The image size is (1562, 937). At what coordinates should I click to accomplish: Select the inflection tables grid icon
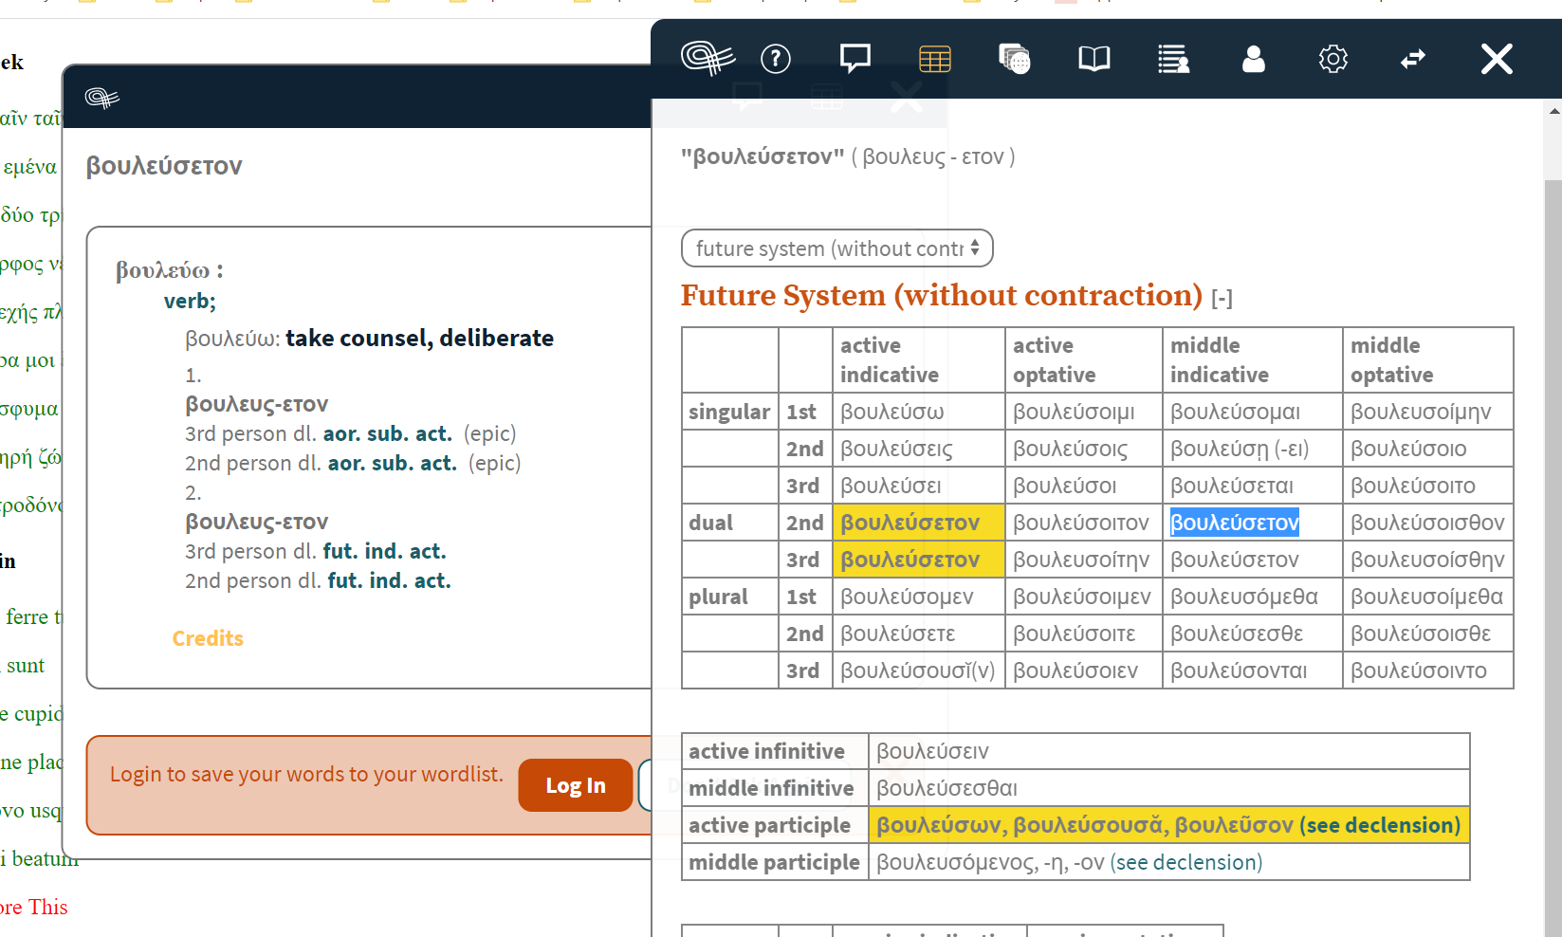[x=935, y=59]
